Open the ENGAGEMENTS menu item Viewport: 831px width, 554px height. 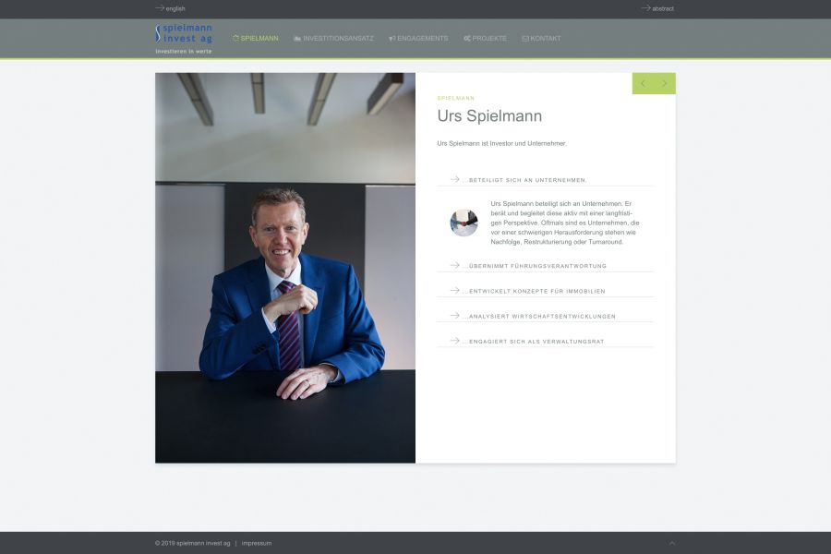[422, 38]
